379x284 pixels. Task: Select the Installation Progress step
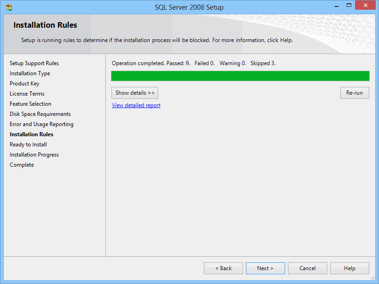point(34,155)
